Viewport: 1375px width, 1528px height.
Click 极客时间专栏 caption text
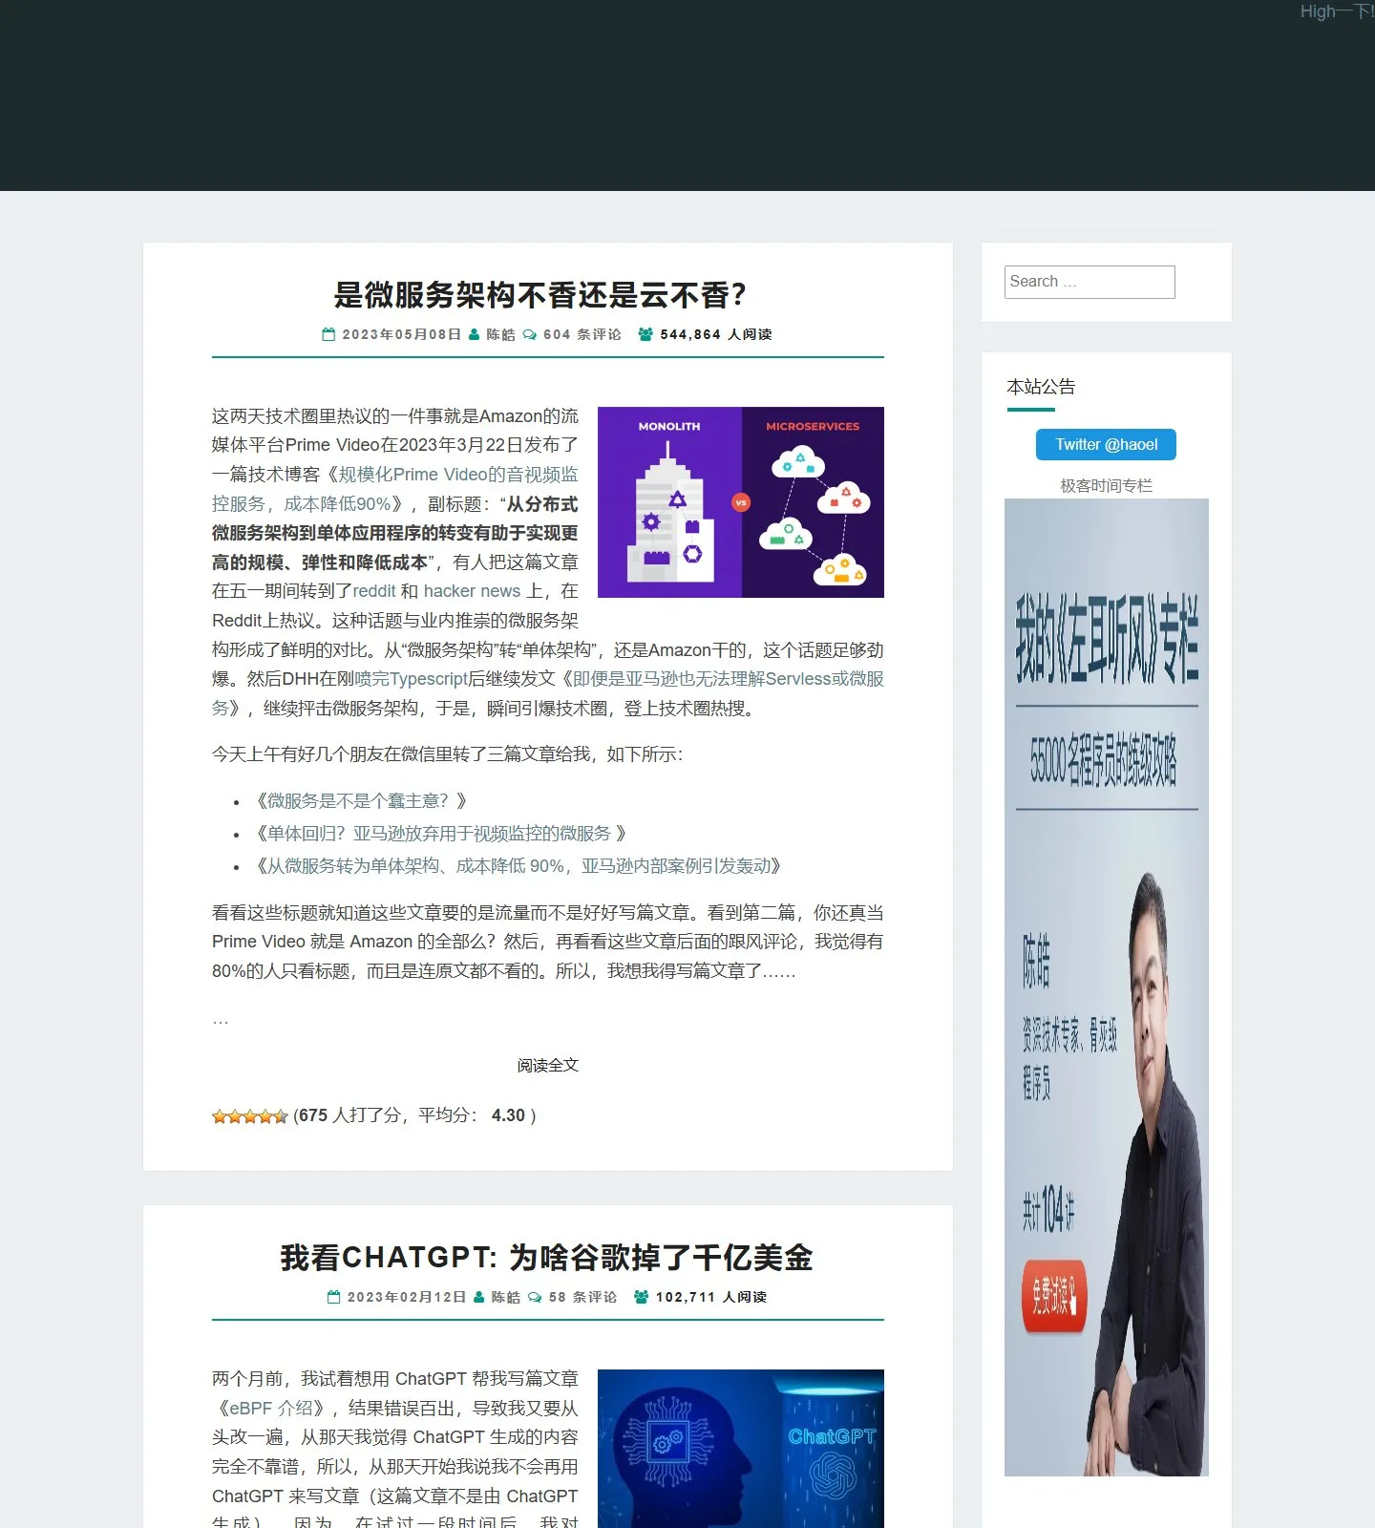pyautogui.click(x=1107, y=486)
